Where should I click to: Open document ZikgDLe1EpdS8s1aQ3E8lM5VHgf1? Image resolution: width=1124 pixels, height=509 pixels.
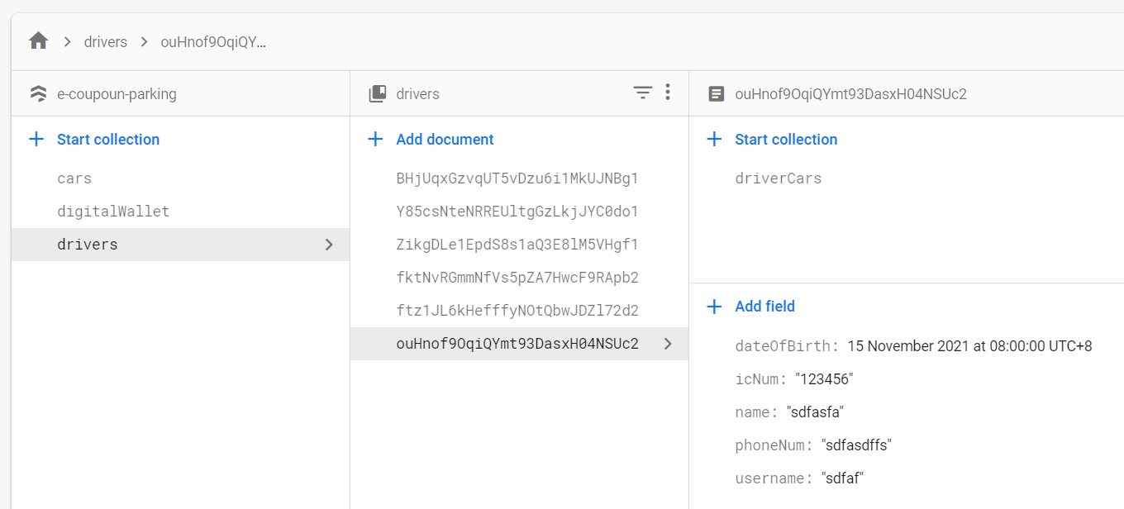(x=519, y=245)
